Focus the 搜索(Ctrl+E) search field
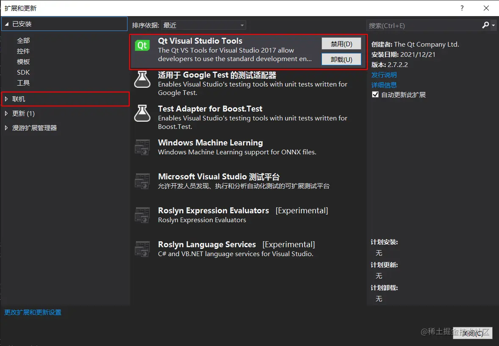The image size is (499, 346). [x=424, y=25]
